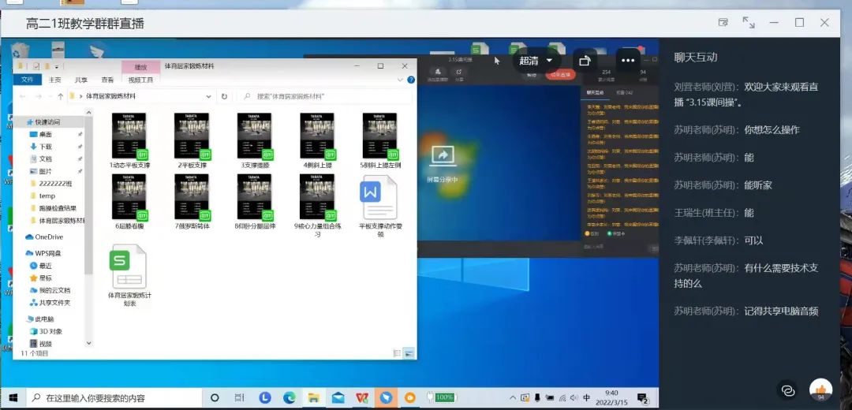Expand the Explorer ribbon chevron
Screen dimensions: 852x410
[x=401, y=80]
